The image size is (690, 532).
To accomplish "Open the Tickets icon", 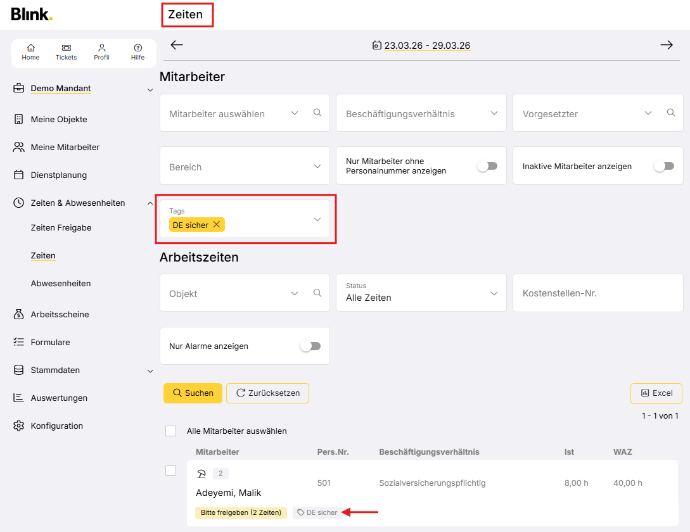I will pyautogui.click(x=66, y=48).
